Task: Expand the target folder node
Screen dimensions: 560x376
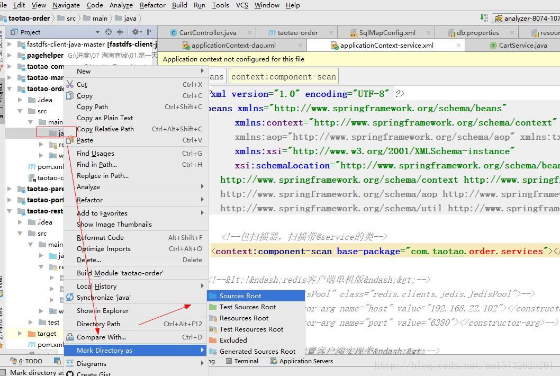Action: click(x=20, y=333)
